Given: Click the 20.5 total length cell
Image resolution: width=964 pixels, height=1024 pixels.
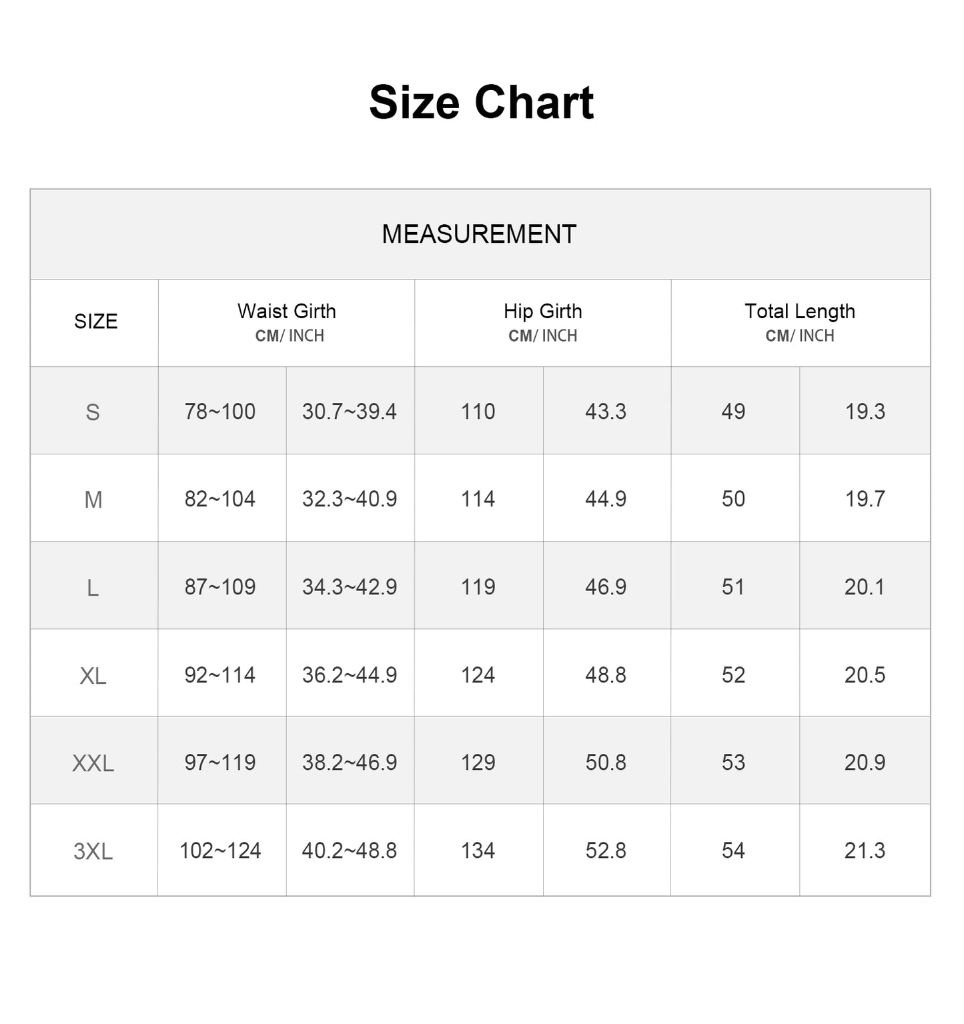Looking at the screenshot, I should 865,675.
